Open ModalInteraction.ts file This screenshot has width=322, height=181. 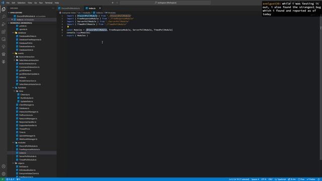point(28,81)
